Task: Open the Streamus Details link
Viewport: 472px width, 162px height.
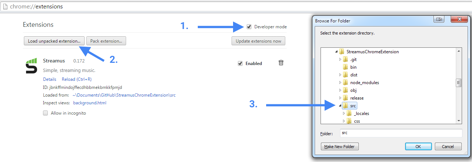Action: pos(50,79)
